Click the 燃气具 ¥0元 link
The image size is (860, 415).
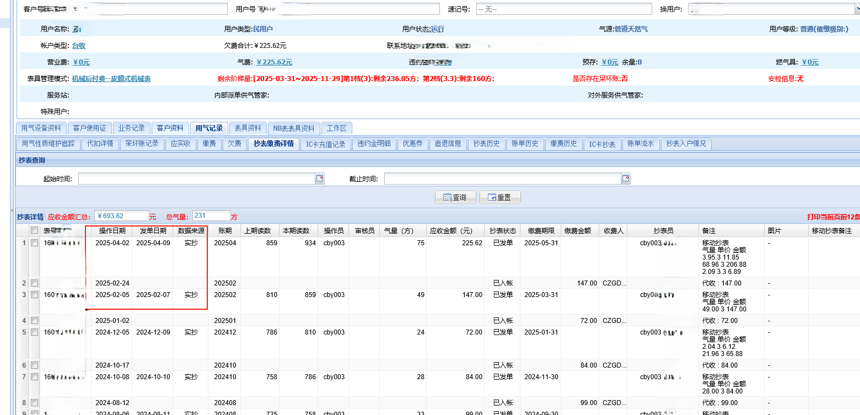pyautogui.click(x=810, y=62)
